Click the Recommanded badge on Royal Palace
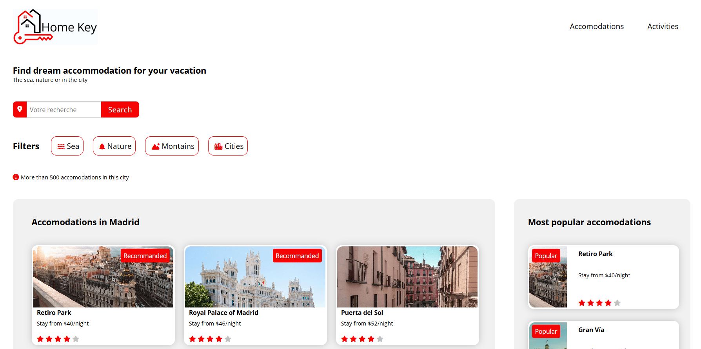This screenshot has width=701, height=349. click(x=297, y=256)
